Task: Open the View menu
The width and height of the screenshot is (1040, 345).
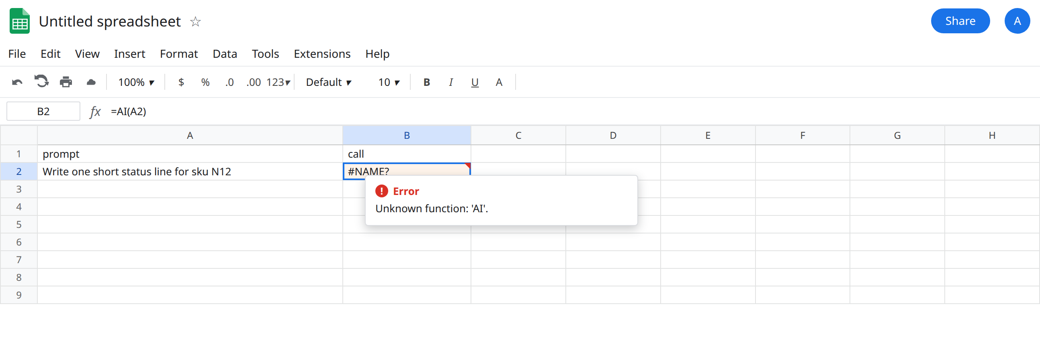Action: coord(87,54)
